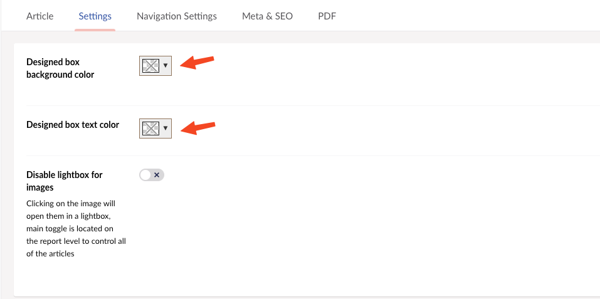Screen dimensions: 600x299
Task: Click the X icon inside lightbox toggle
Action: 157,175
